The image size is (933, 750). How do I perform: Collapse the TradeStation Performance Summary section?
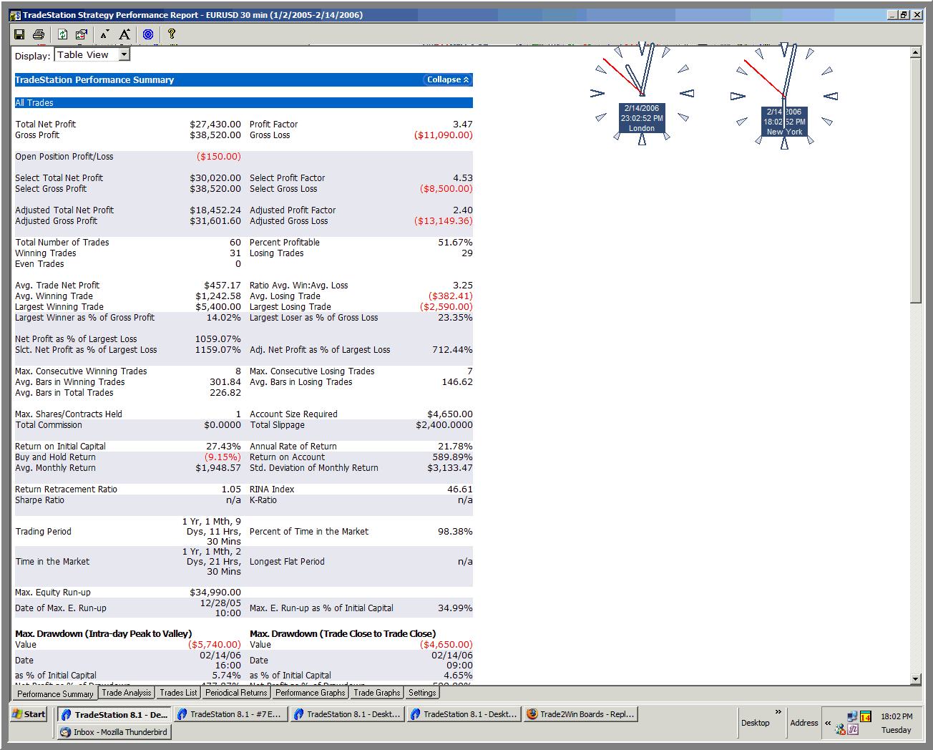coord(448,79)
